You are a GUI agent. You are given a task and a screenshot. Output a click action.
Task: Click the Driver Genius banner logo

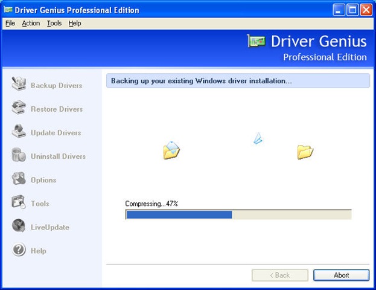[257, 41]
